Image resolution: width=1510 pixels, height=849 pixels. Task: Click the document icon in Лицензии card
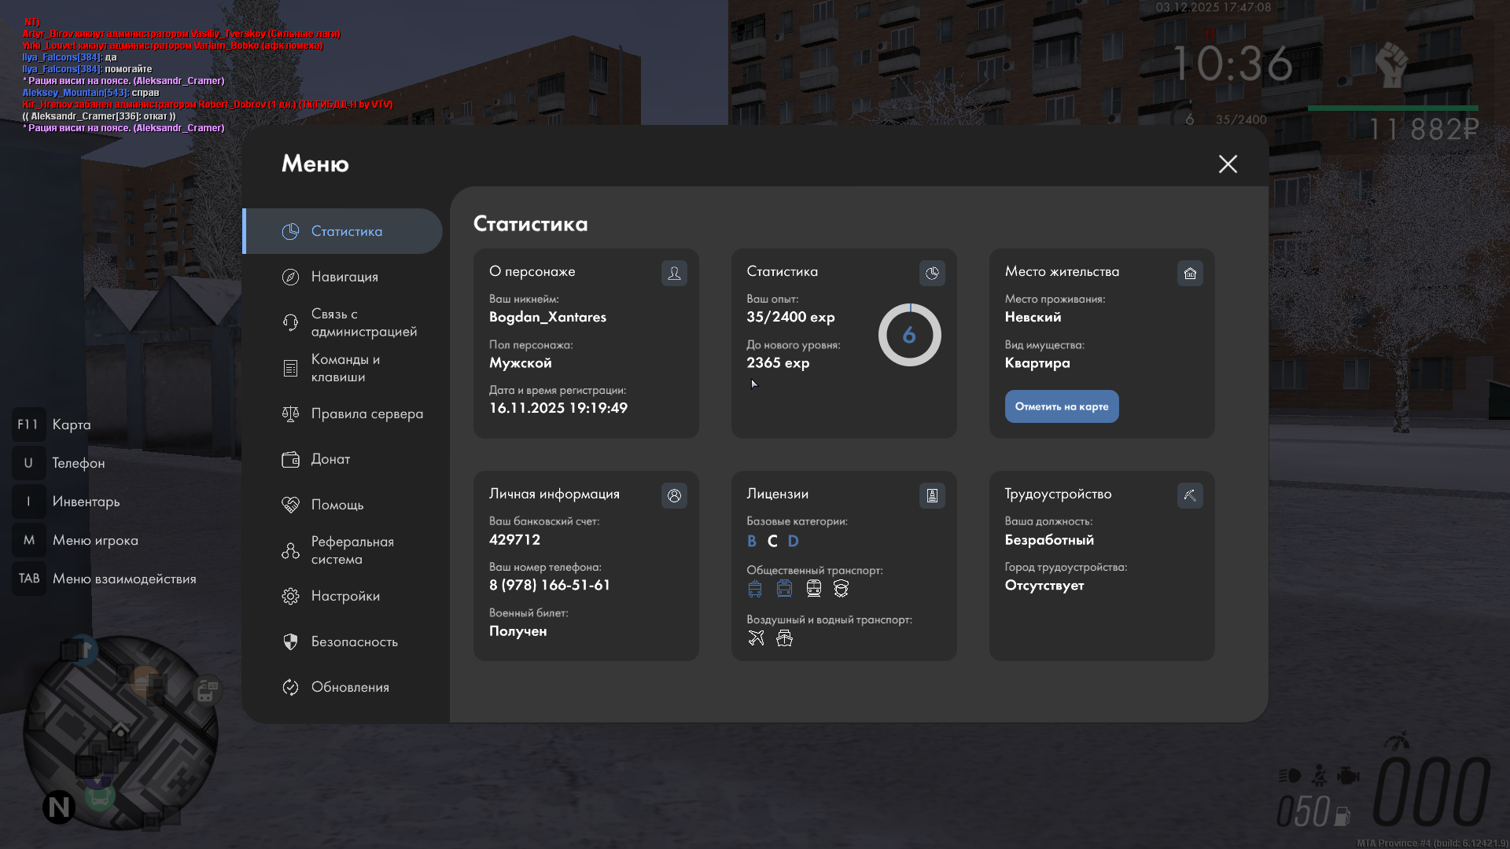tap(932, 495)
